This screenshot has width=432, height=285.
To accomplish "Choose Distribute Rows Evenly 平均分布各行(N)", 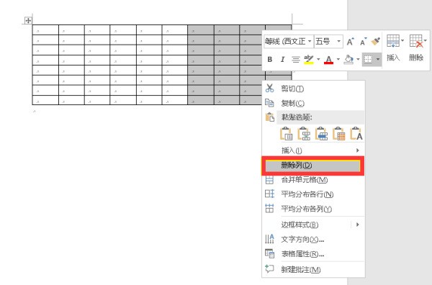I will click(313, 194).
